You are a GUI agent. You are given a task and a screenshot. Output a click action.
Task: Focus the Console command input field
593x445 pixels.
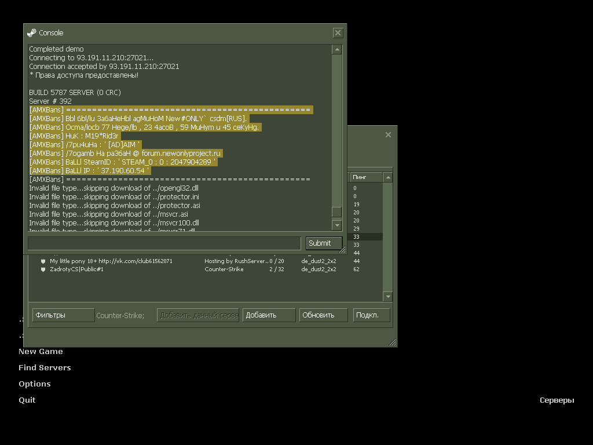point(164,243)
